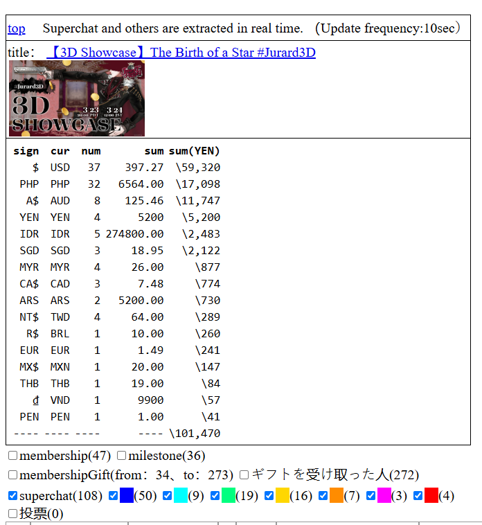Click the MYR amount 26.00

(148, 267)
